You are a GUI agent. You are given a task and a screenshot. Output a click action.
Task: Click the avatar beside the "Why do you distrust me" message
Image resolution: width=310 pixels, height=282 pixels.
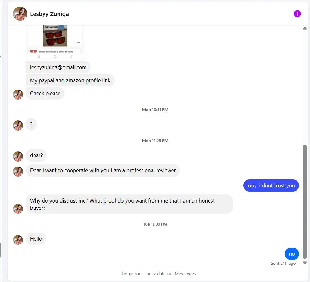(x=18, y=209)
